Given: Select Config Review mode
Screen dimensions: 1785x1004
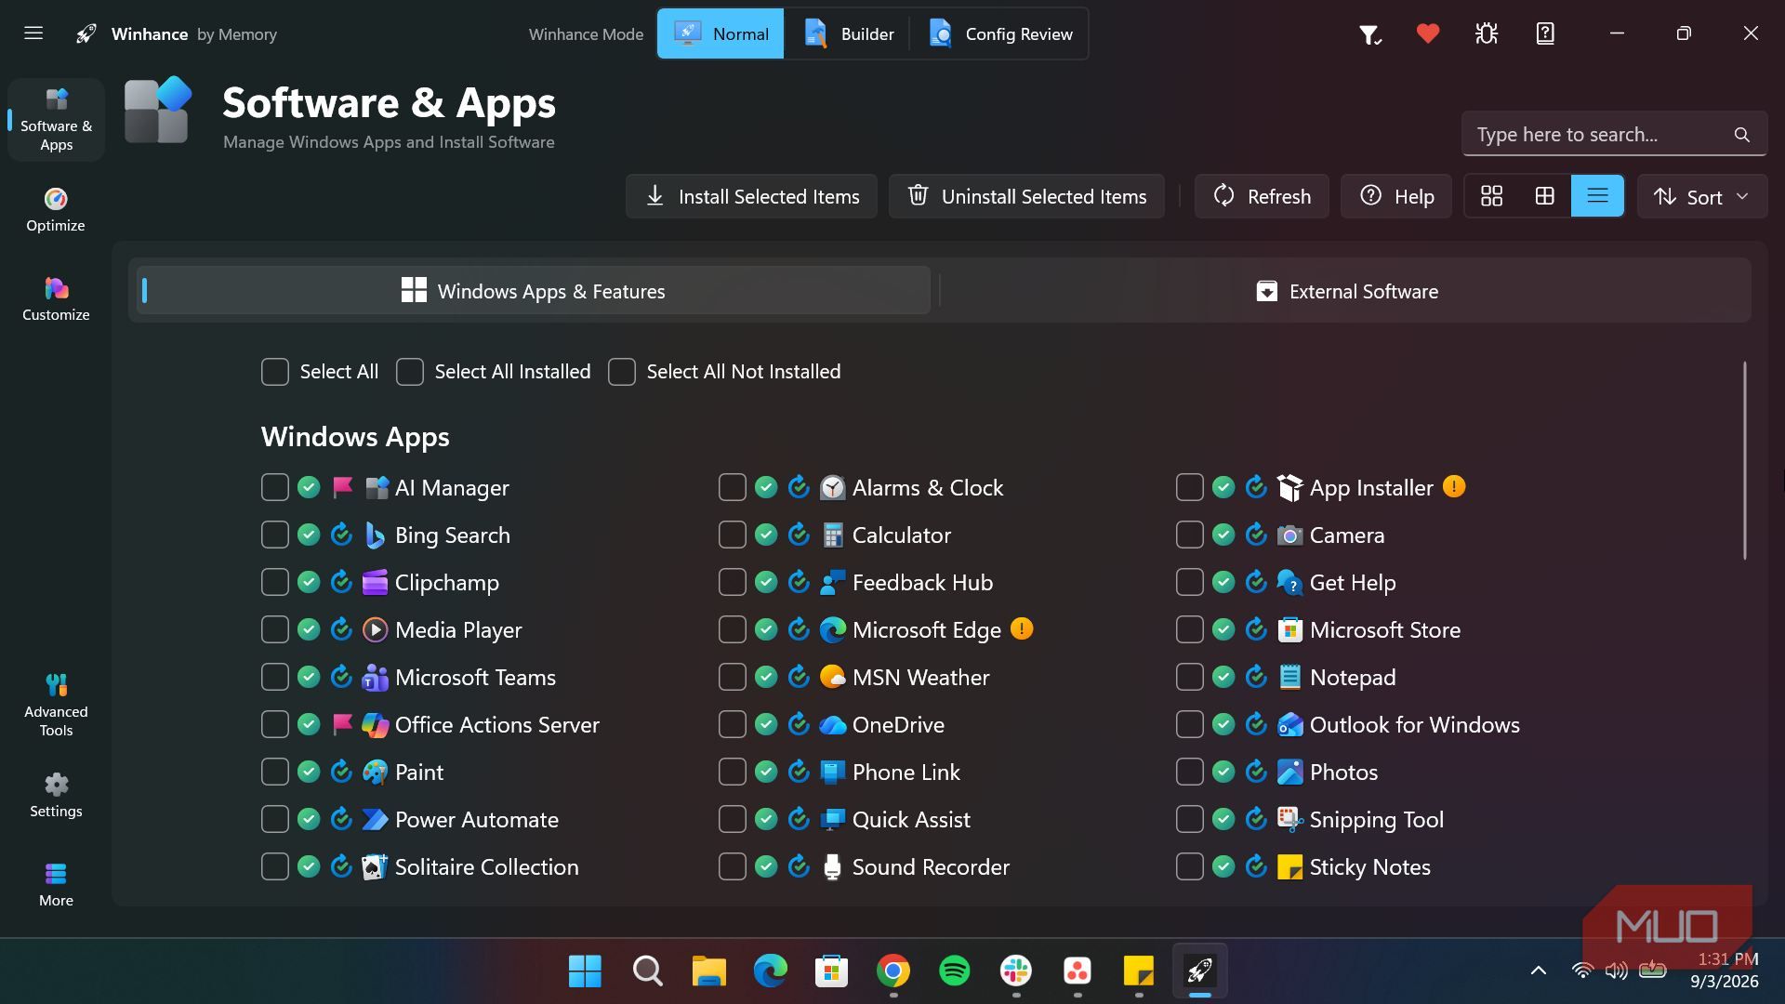Looking at the screenshot, I should coord(999,33).
